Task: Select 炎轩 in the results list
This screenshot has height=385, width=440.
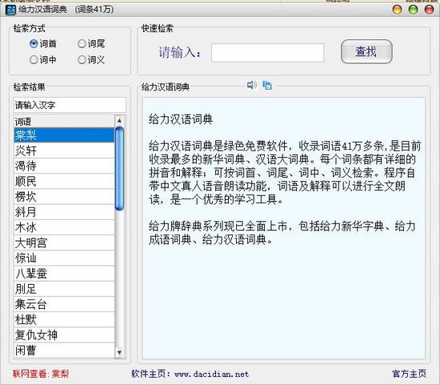Action: pos(64,150)
